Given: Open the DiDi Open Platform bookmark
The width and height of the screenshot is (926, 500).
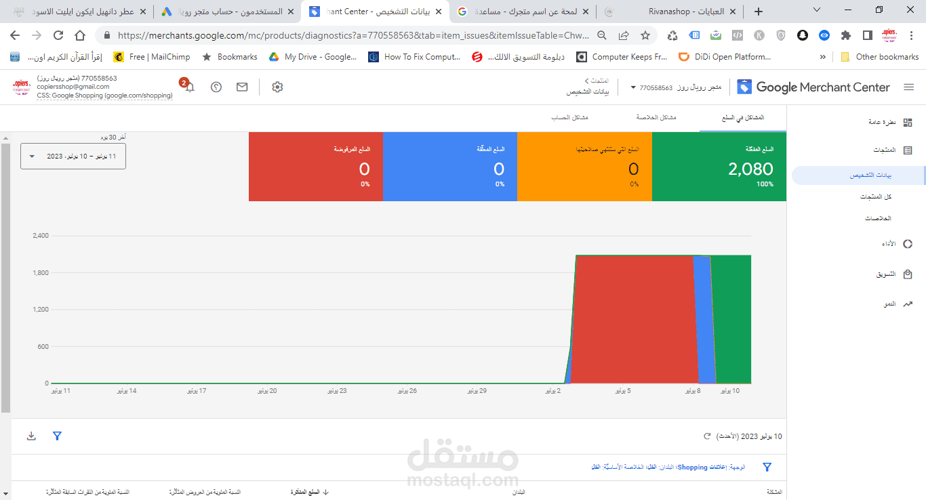Looking at the screenshot, I should coord(725,57).
